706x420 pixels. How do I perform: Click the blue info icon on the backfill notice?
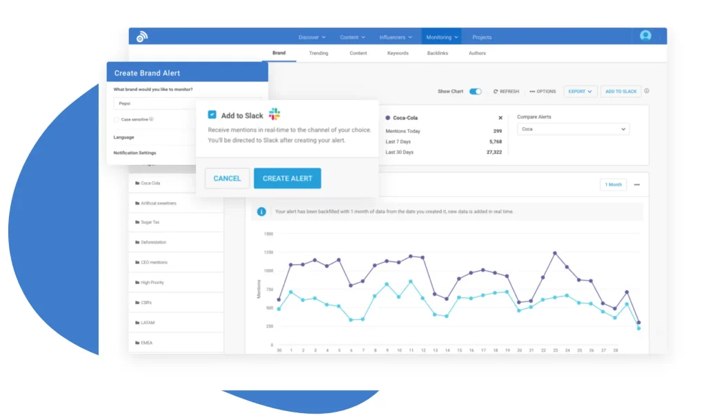[262, 211]
